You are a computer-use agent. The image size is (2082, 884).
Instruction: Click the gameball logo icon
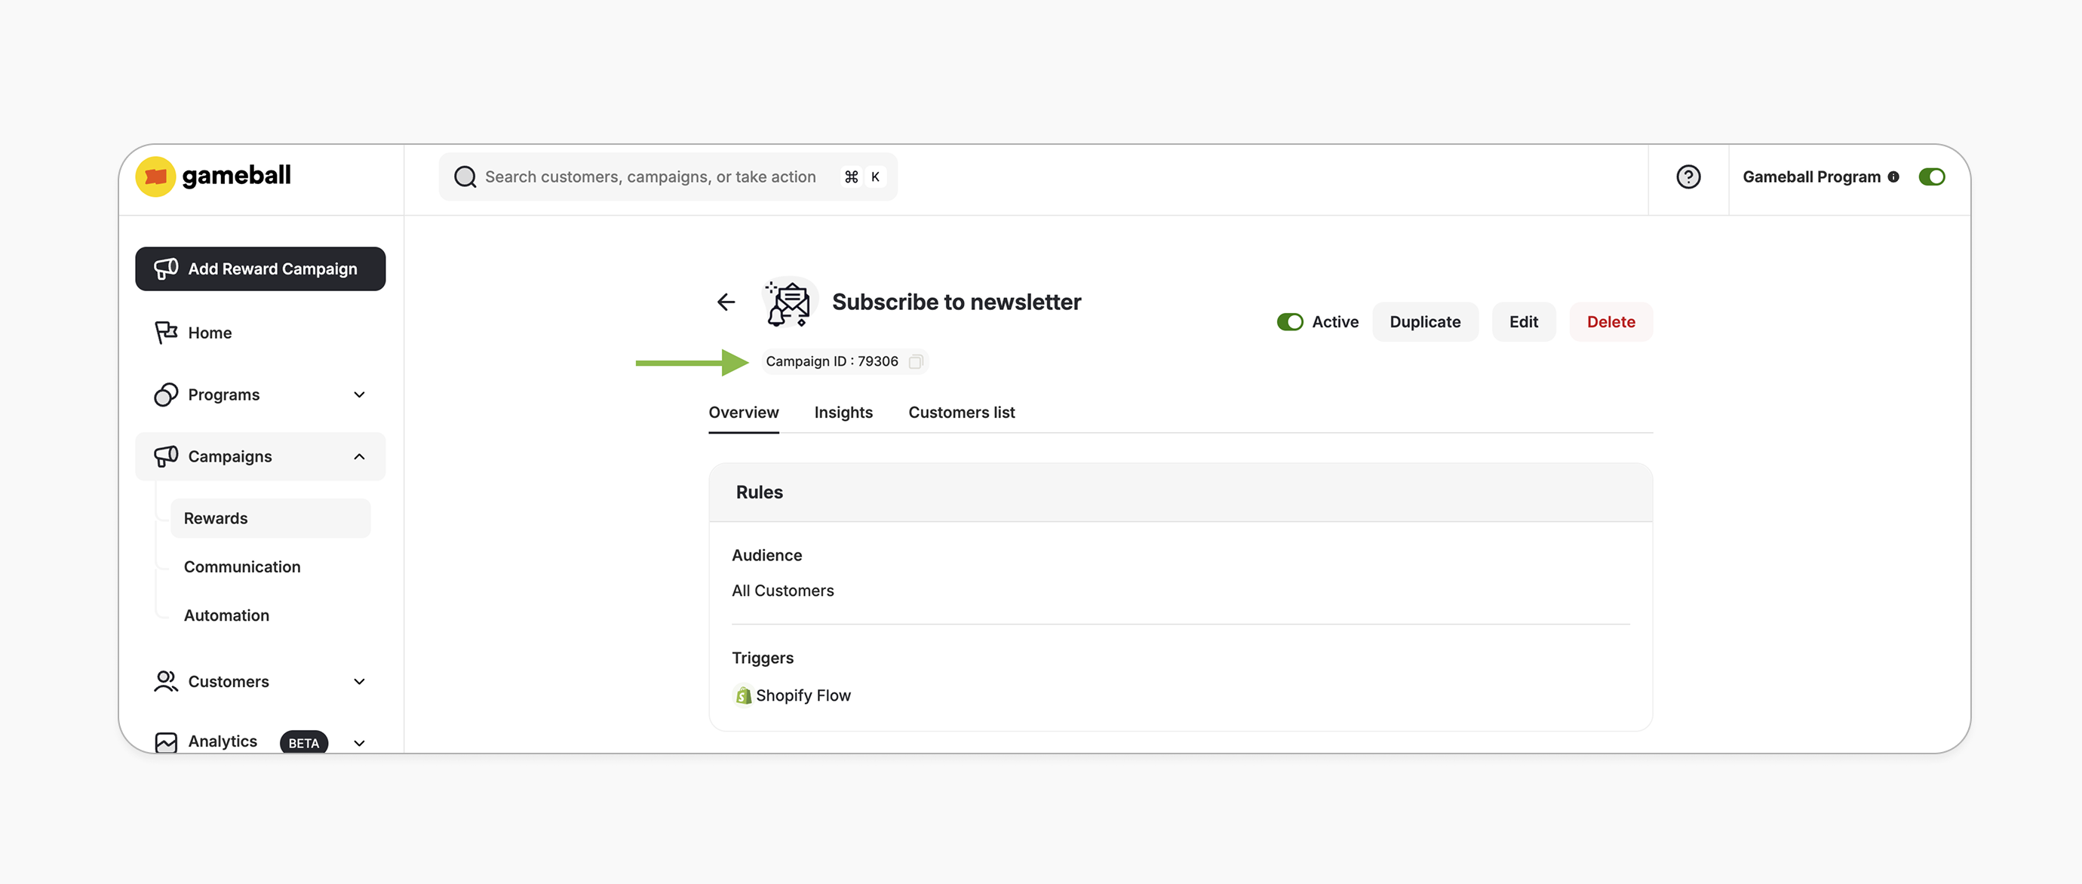(x=155, y=176)
